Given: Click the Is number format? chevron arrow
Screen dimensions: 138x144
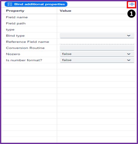Looking at the screenshot, I should click(x=129, y=60).
